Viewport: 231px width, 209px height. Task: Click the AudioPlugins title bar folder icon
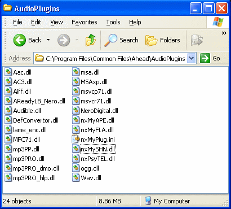tap(7, 8)
